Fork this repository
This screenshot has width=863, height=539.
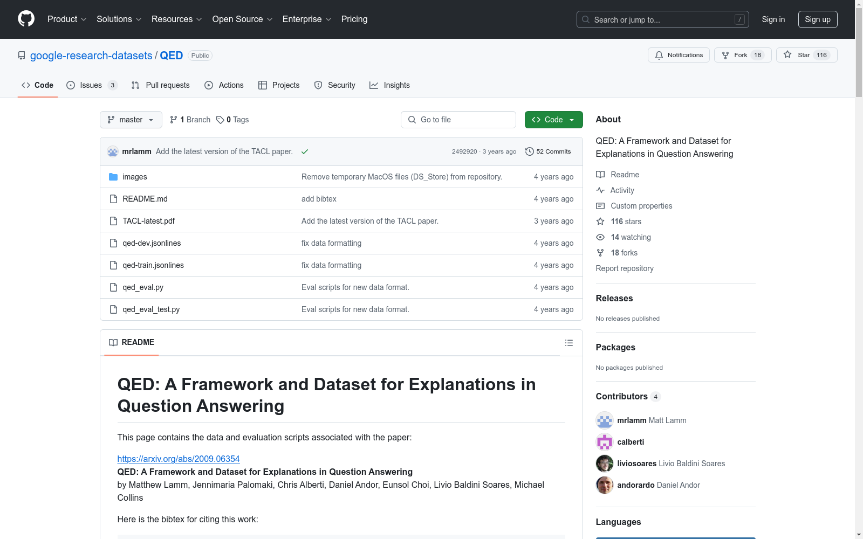coord(743,55)
